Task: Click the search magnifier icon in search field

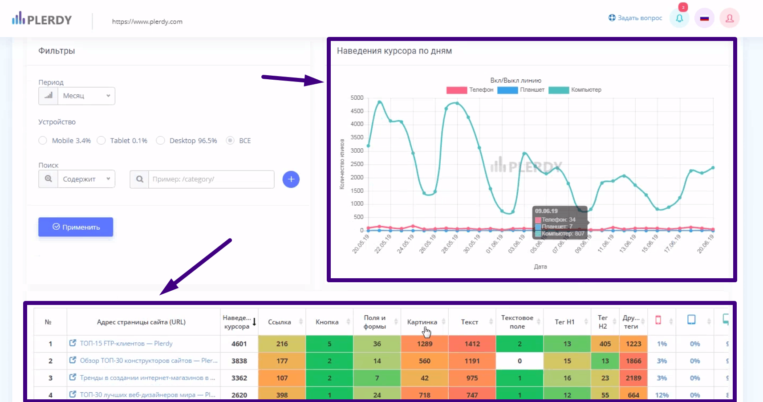Action: [139, 179]
